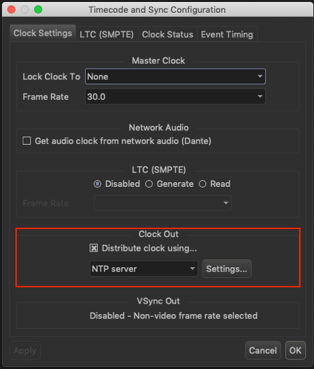Screen dimensions: 314x369
Task: Open the Lock Clock To dropdown
Action: tap(175, 77)
